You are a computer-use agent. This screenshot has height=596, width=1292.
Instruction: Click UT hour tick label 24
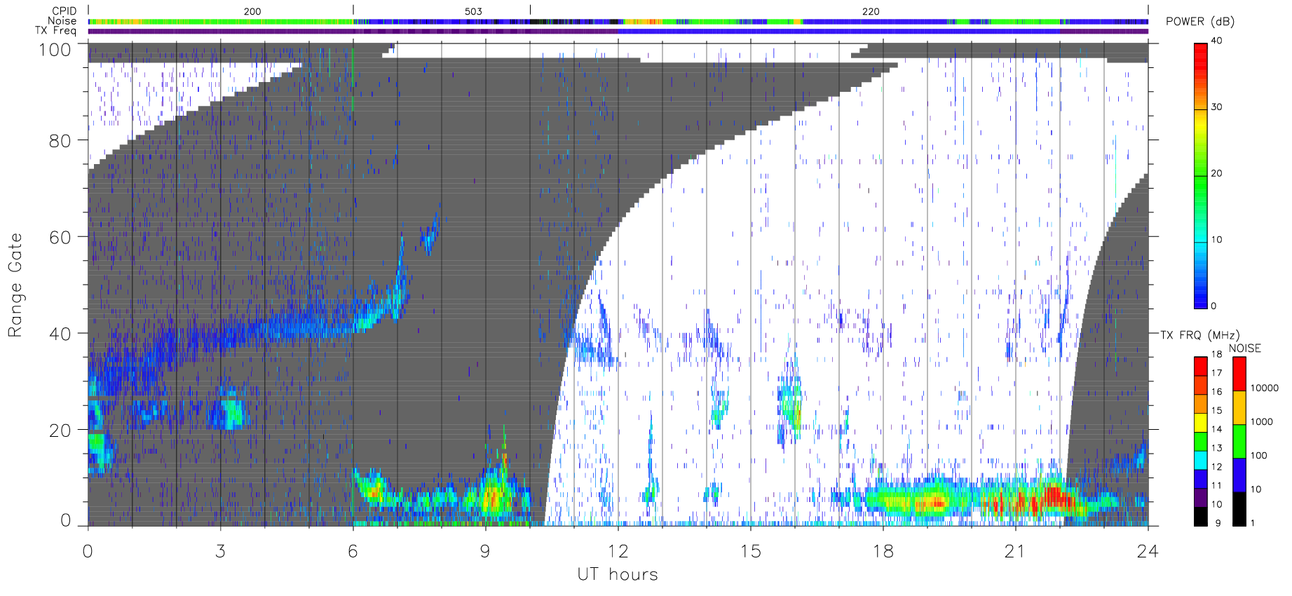[x=1148, y=551]
